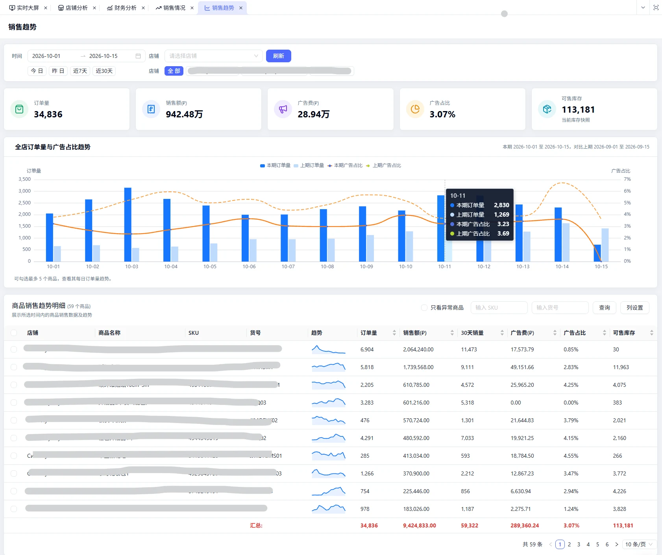This screenshot has width=662, height=555.
Task: Go to page 3 in pagination
Action: tap(579, 544)
